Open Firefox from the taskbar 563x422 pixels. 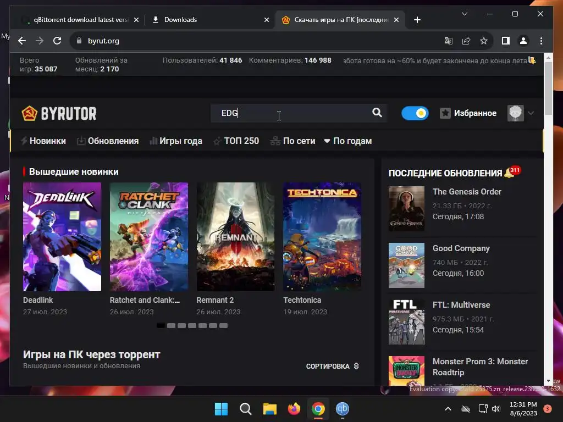(x=294, y=409)
